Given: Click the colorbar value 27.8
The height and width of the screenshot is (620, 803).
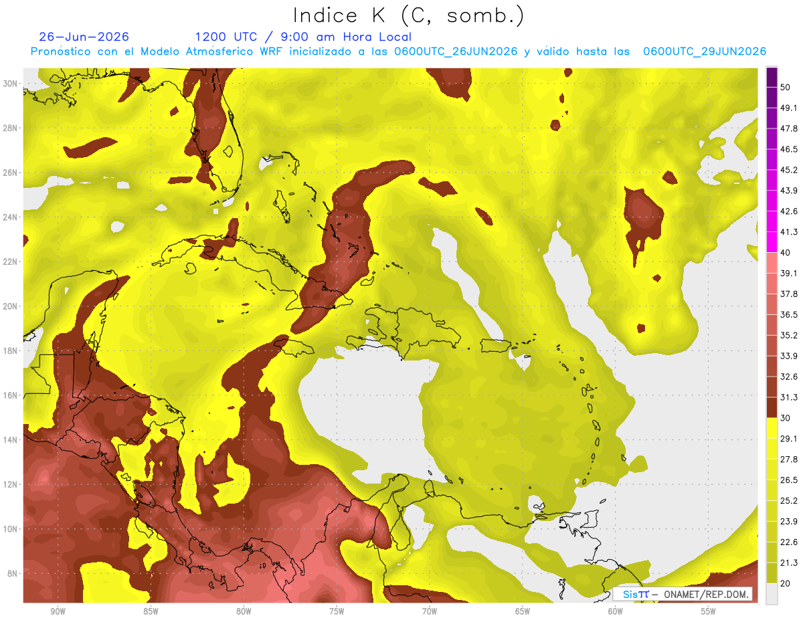Looking at the screenshot, I should tap(789, 459).
